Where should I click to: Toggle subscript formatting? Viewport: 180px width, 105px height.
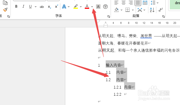pyautogui.click(x=49, y=7)
